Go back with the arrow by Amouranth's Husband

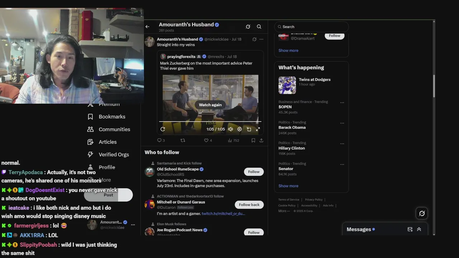(147, 27)
